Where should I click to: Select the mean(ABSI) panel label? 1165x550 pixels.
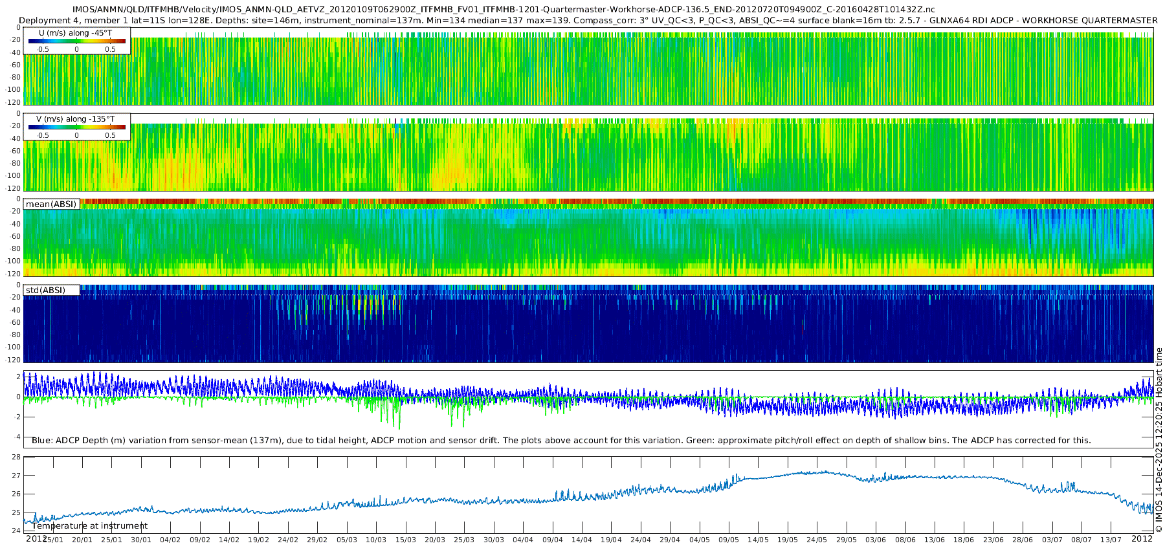click(51, 204)
